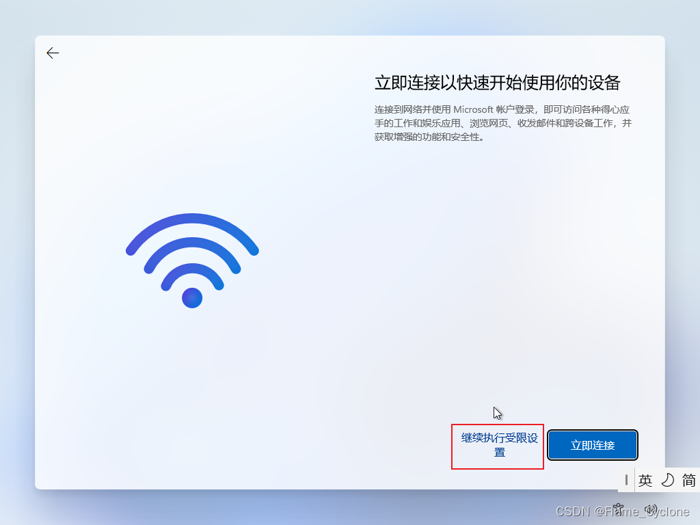700x525 pixels.
Task: Click the accessibility figure icon
Action: coord(618,509)
